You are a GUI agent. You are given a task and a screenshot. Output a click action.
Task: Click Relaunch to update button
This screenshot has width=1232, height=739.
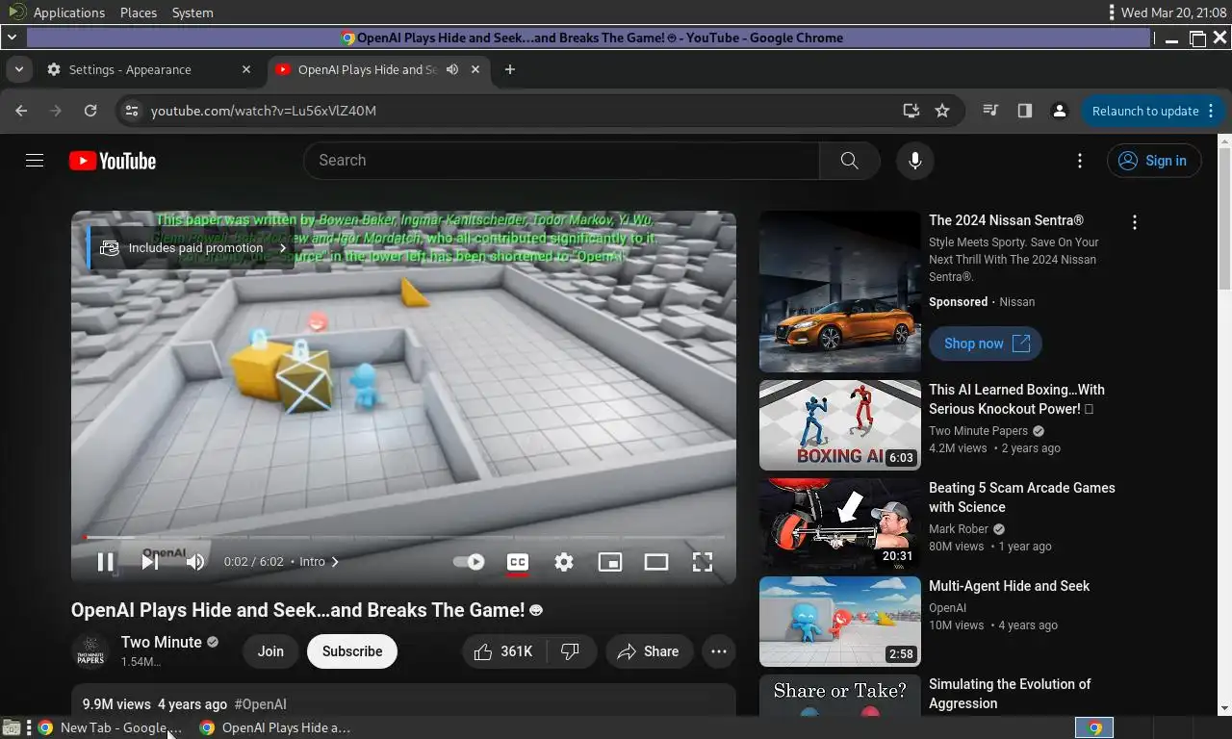tap(1153, 111)
